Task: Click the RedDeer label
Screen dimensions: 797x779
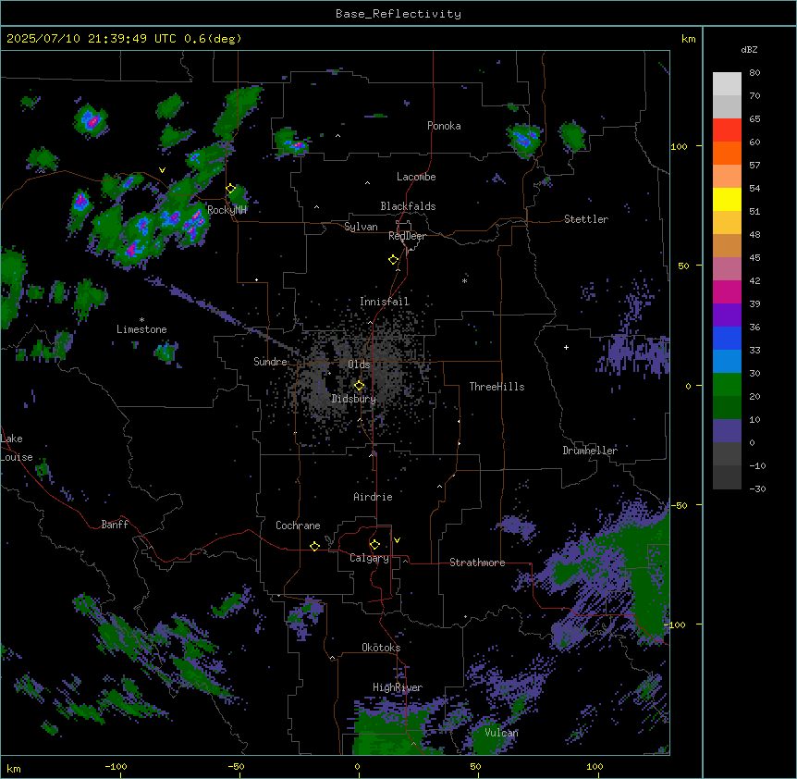Action: 407,236
